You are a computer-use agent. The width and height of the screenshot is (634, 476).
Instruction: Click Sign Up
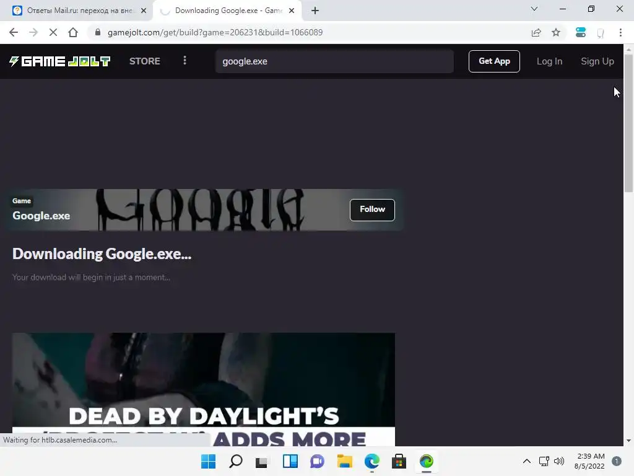(597, 61)
